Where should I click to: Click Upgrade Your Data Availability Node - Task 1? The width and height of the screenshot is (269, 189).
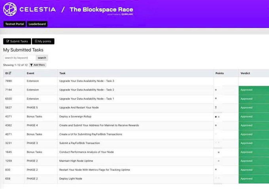[87, 99]
